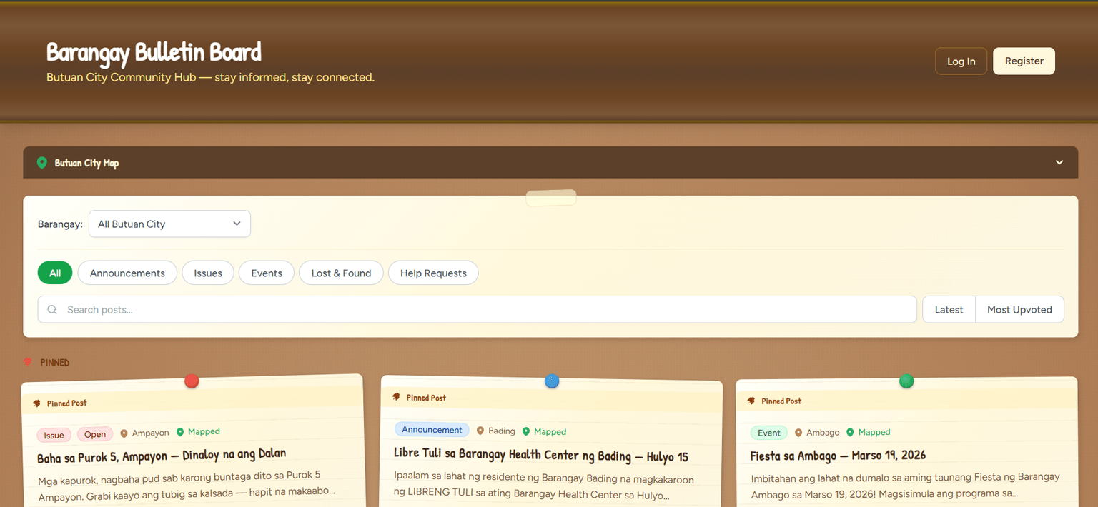Image resolution: width=1098 pixels, height=507 pixels.
Task: Click the red pushpin icon beside PINNED
Action: coord(28,362)
